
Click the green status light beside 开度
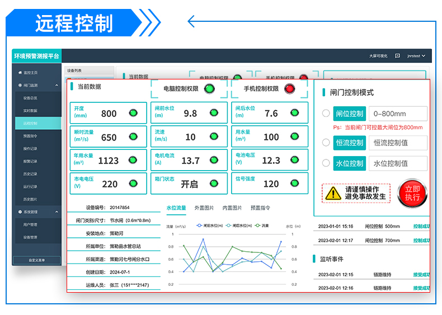point(133,113)
